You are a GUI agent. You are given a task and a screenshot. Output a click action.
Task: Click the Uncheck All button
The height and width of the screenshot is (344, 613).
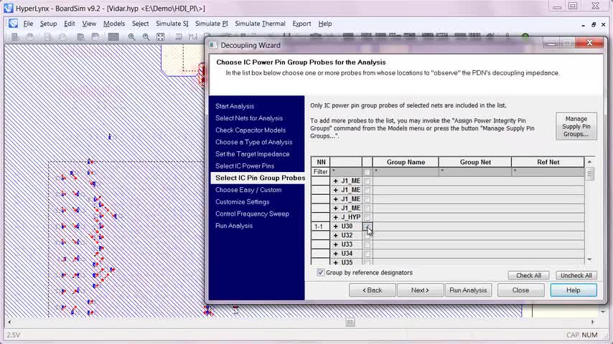tap(576, 275)
